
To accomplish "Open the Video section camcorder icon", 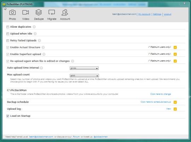I will (25, 12).
